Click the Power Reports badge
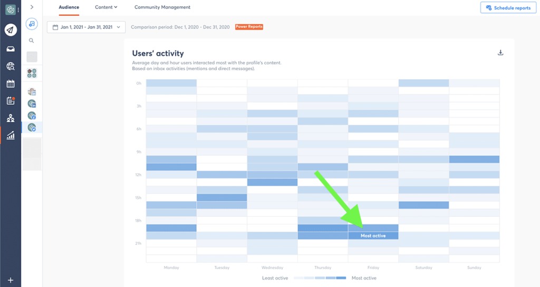 point(249,26)
